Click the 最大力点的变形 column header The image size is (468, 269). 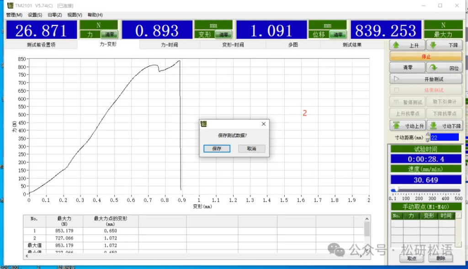(111, 221)
